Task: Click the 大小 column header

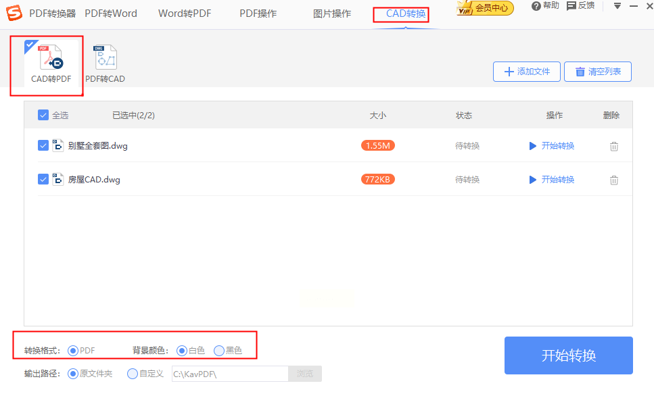Action: (x=378, y=115)
